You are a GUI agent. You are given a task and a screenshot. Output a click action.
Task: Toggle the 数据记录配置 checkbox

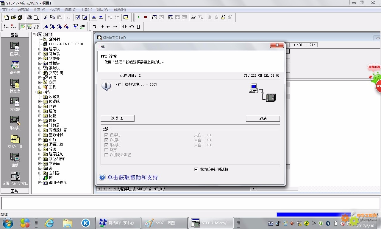pos(106,155)
